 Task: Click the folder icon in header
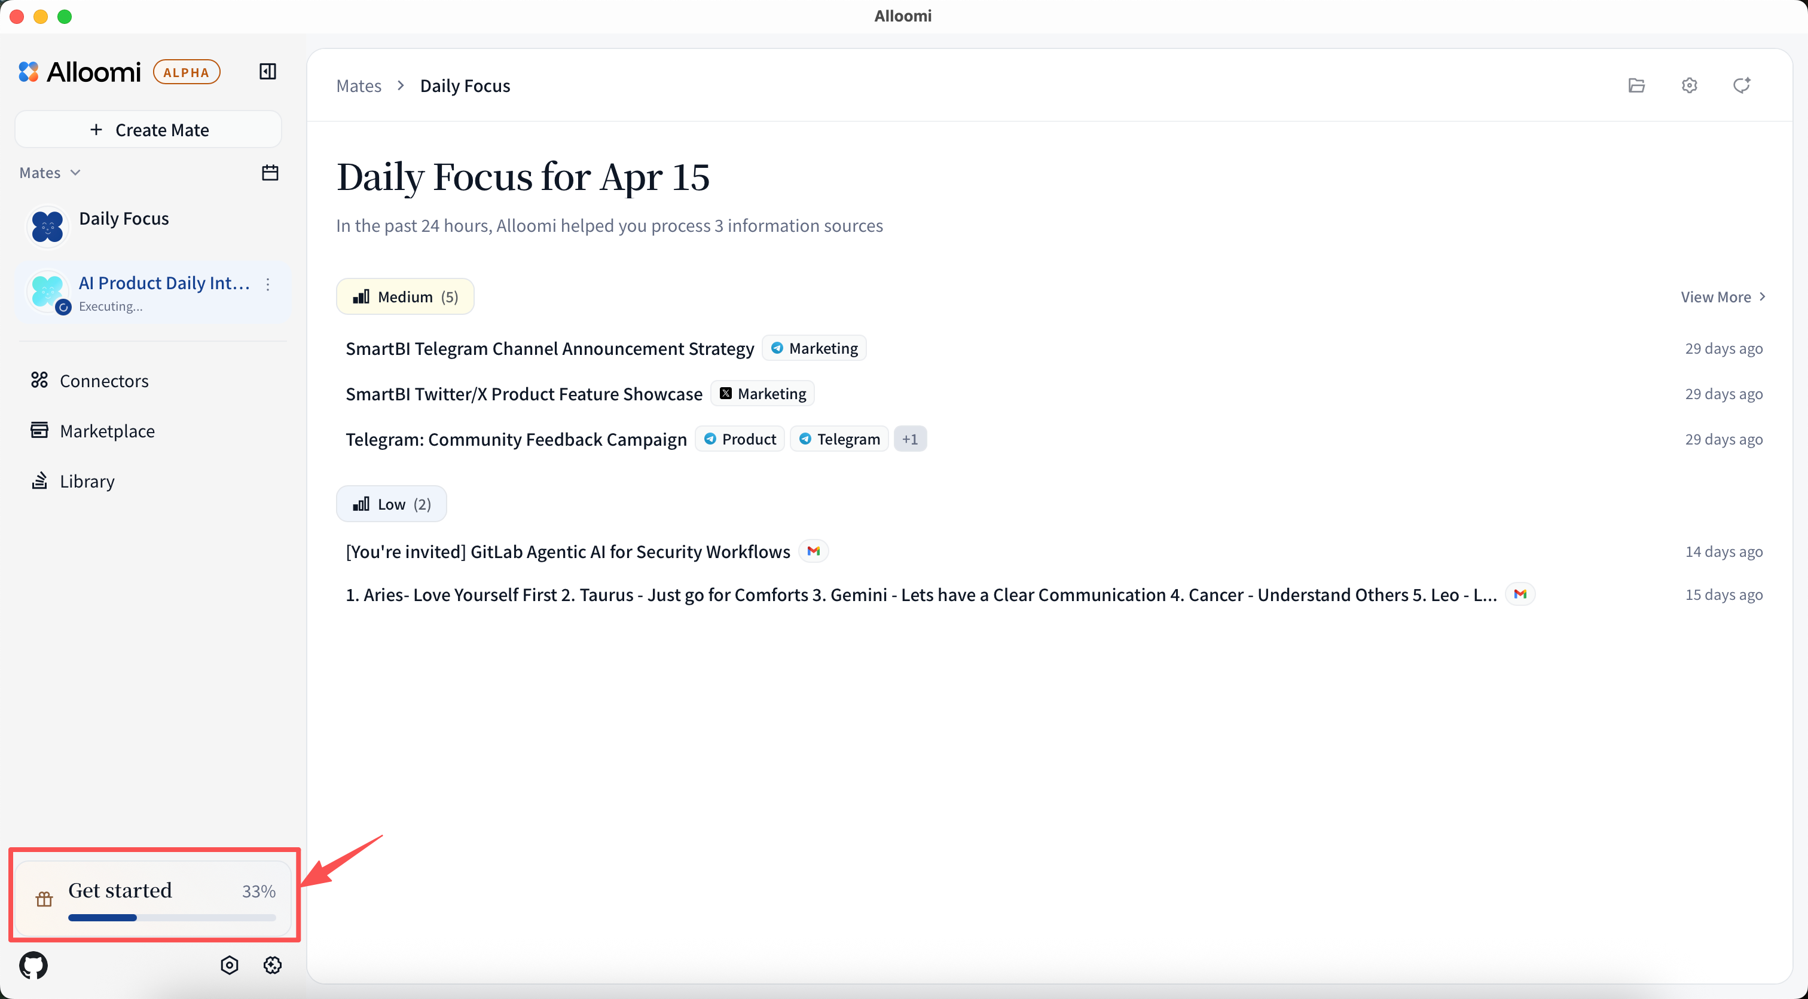point(1636,85)
